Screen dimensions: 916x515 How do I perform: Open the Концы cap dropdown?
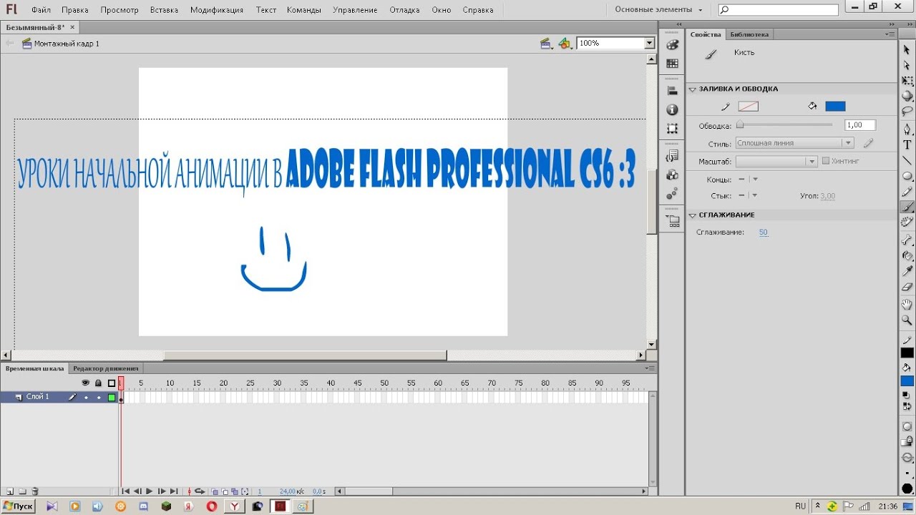click(x=748, y=180)
